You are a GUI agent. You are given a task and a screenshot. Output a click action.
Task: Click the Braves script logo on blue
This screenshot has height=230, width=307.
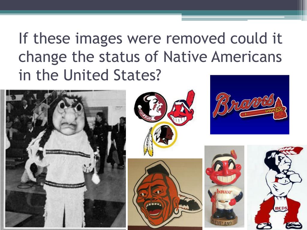click(x=250, y=105)
